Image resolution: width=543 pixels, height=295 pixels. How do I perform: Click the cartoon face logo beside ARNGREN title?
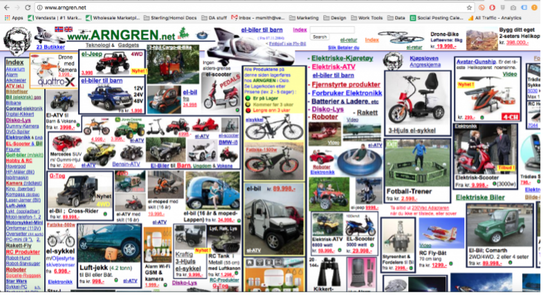pos(17,41)
